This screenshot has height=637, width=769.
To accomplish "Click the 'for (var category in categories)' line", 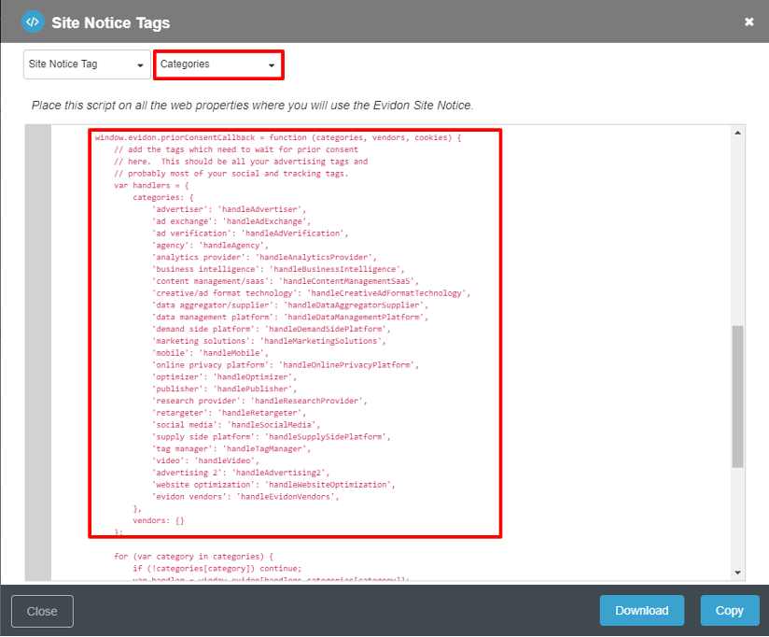I will click(194, 557).
